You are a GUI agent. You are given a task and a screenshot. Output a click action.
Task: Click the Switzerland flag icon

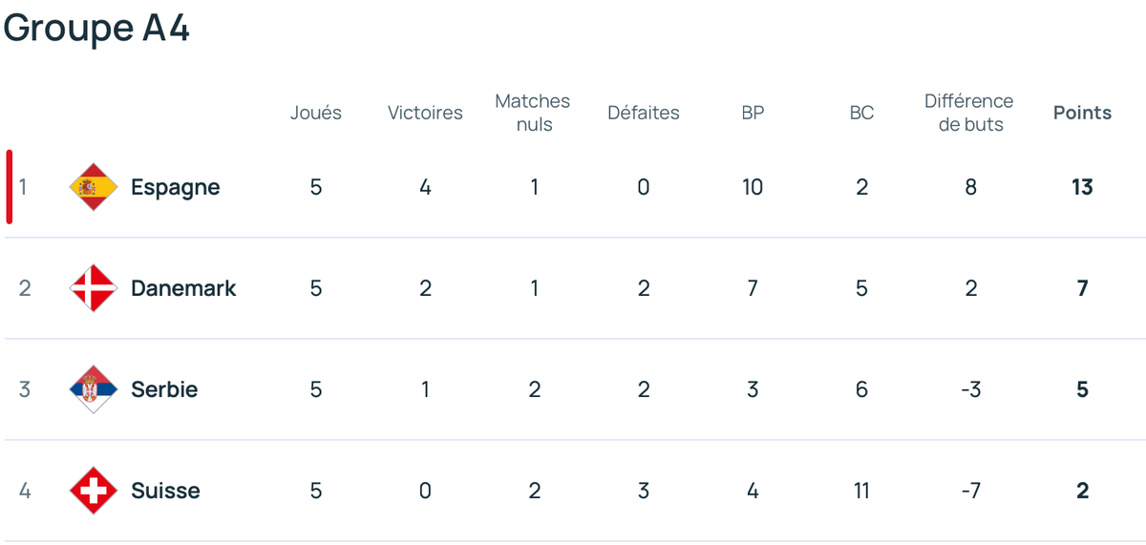[94, 491]
